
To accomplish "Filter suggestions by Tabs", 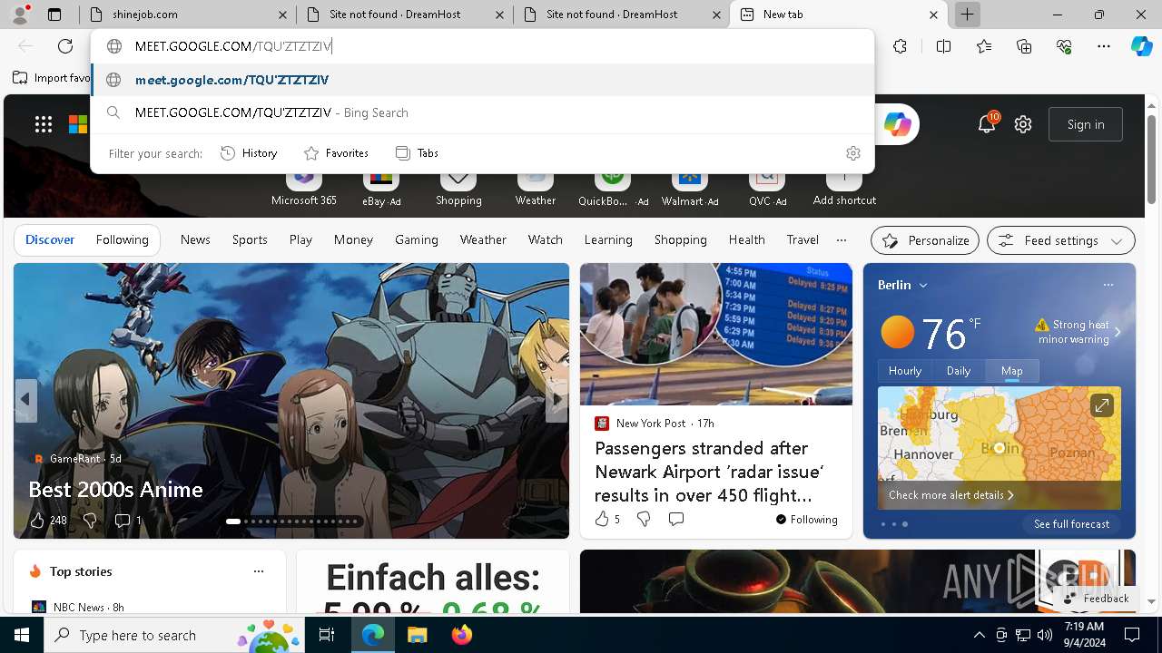I will 417,153.
